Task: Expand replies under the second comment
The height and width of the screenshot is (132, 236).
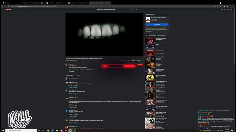Action: point(73,95)
